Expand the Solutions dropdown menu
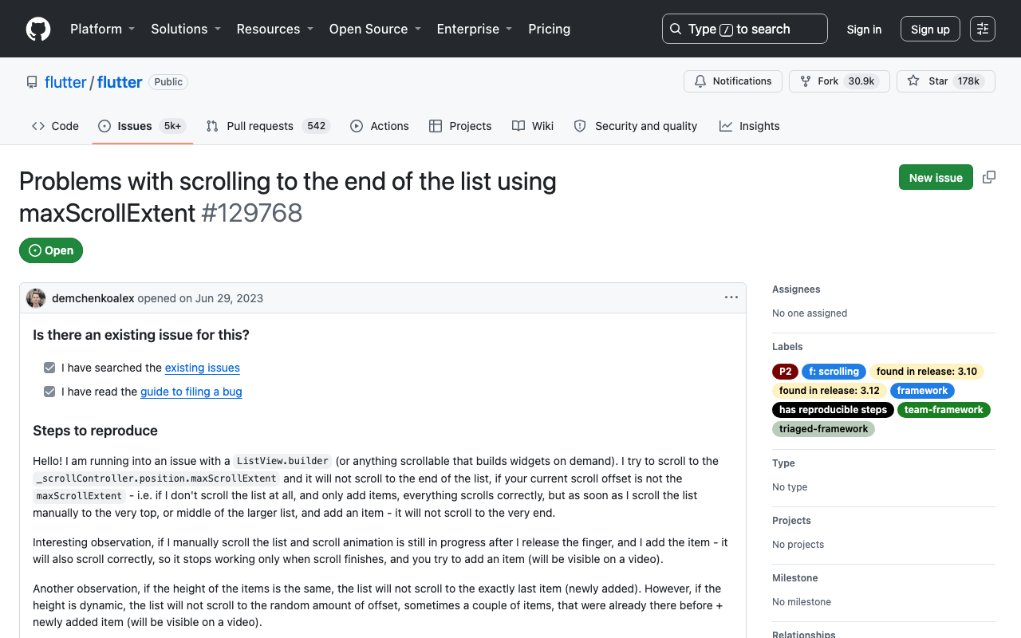Screen dimensions: 1021x638 [185, 29]
